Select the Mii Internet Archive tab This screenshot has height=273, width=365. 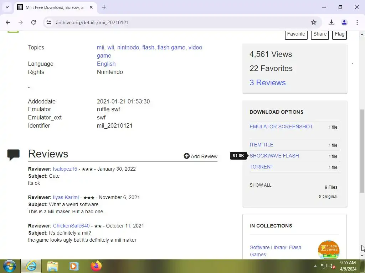point(55,7)
